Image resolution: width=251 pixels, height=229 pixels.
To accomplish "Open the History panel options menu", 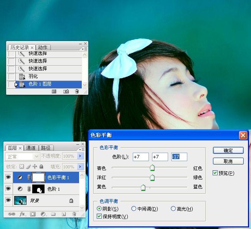I will (84, 49).
